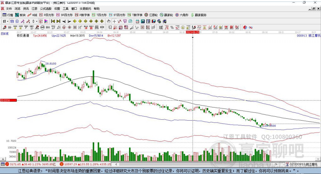This screenshot has width=321, height=174.
Task: Open the T四方形 time square
Action: pyautogui.click(x=99, y=15)
